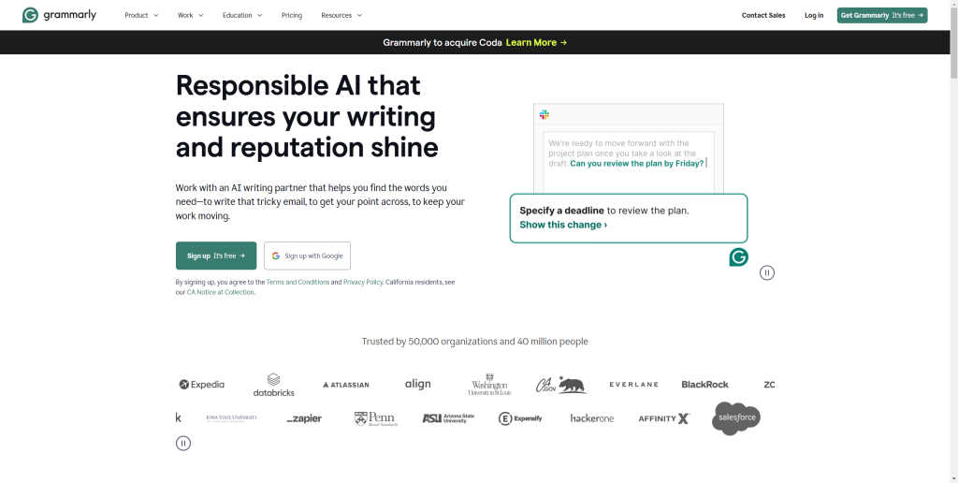Follow the Learn More Coda link
The height and width of the screenshot is (483, 958).
(536, 42)
